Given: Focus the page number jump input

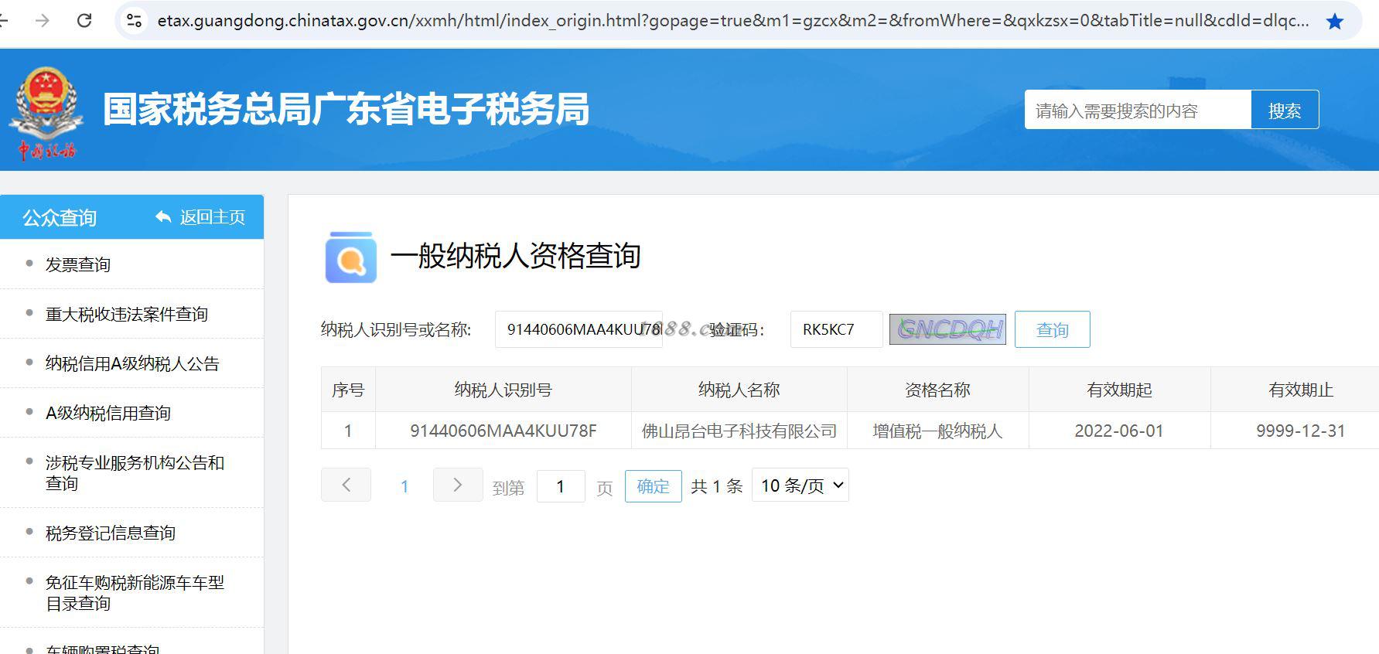Looking at the screenshot, I should (x=561, y=486).
